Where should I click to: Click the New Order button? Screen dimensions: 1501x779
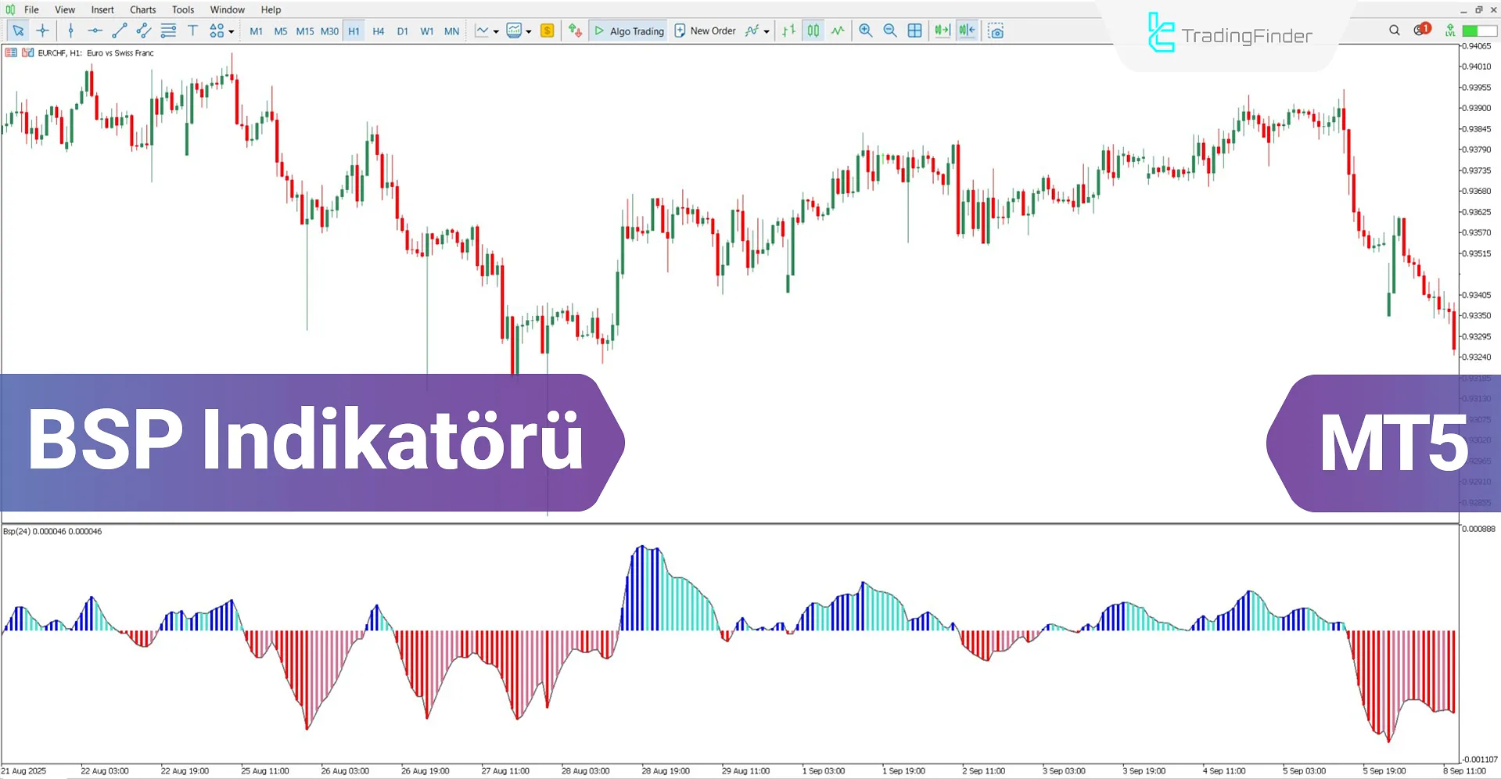coord(705,31)
